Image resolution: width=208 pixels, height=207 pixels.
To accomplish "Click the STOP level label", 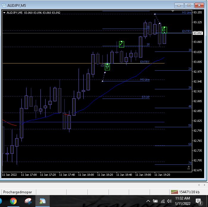I will pyautogui.click(x=146, y=97).
